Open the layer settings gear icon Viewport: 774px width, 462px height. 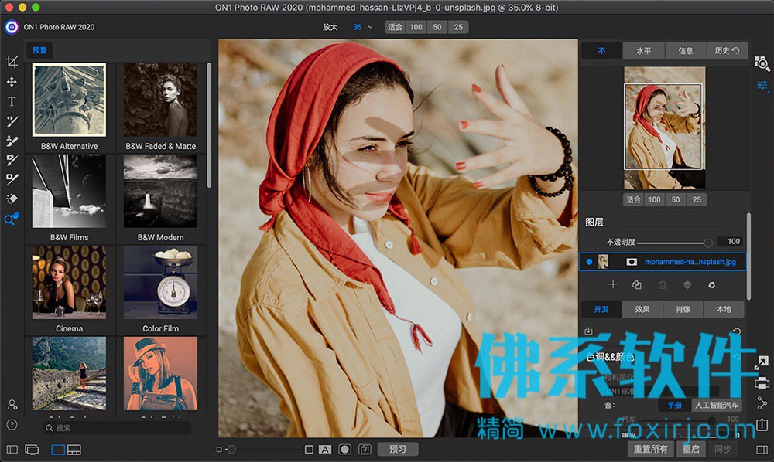pyautogui.click(x=711, y=284)
